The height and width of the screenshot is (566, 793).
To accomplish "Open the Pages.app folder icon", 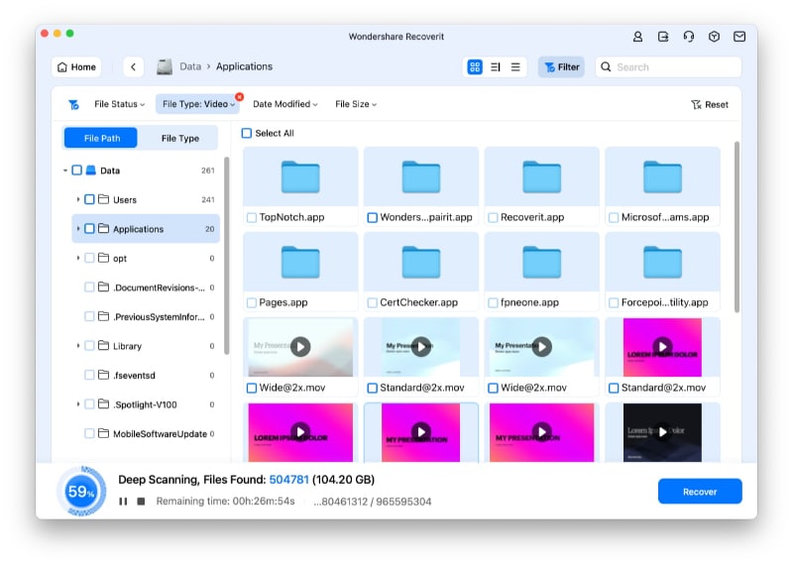I will (300, 262).
